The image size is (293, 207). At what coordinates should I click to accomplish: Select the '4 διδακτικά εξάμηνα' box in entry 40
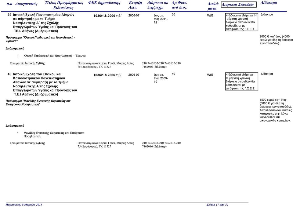[x=242, y=82]
